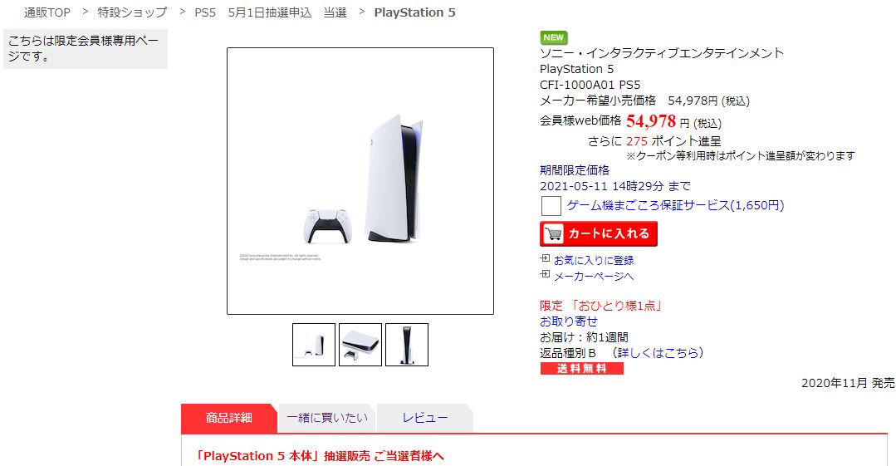The width and height of the screenshot is (896, 466).
Task: Click the arrow icon beside メーカーページへ
Action: pos(545,274)
